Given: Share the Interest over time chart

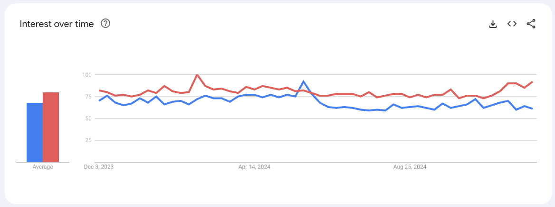Looking at the screenshot, I should point(531,24).
